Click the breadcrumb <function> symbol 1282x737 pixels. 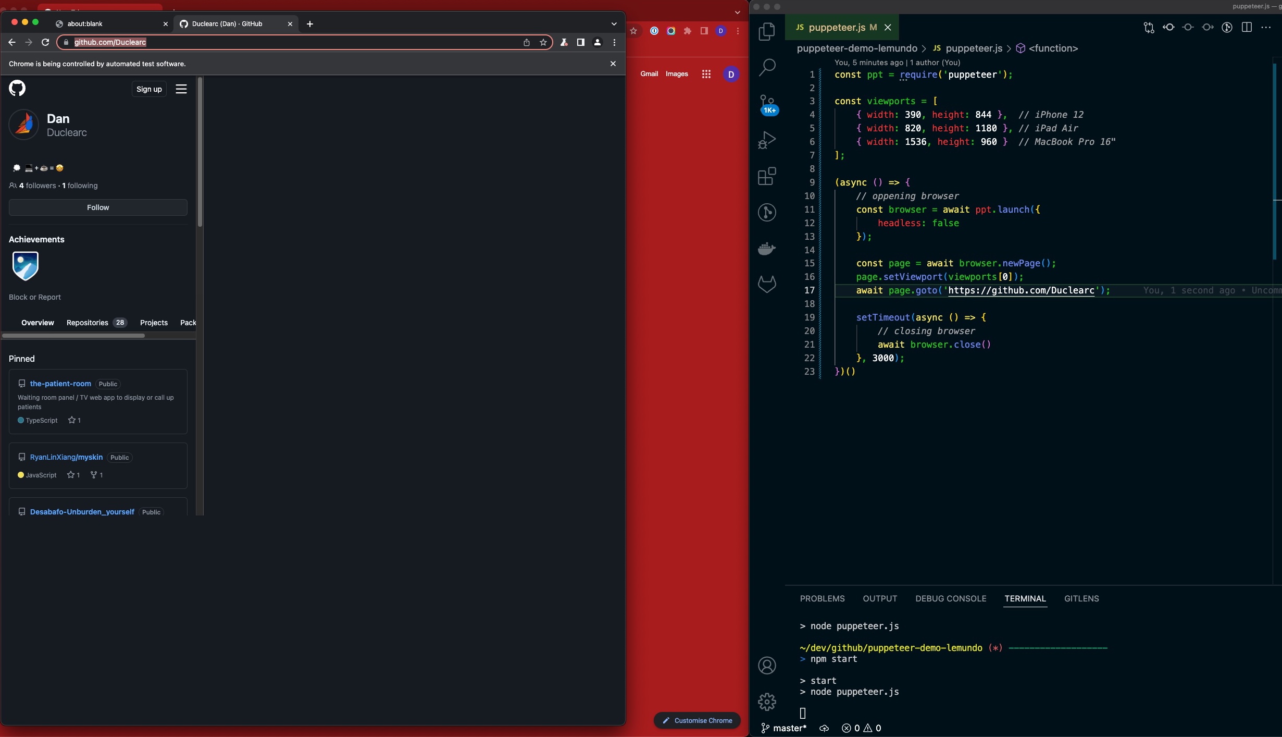(x=1047, y=48)
